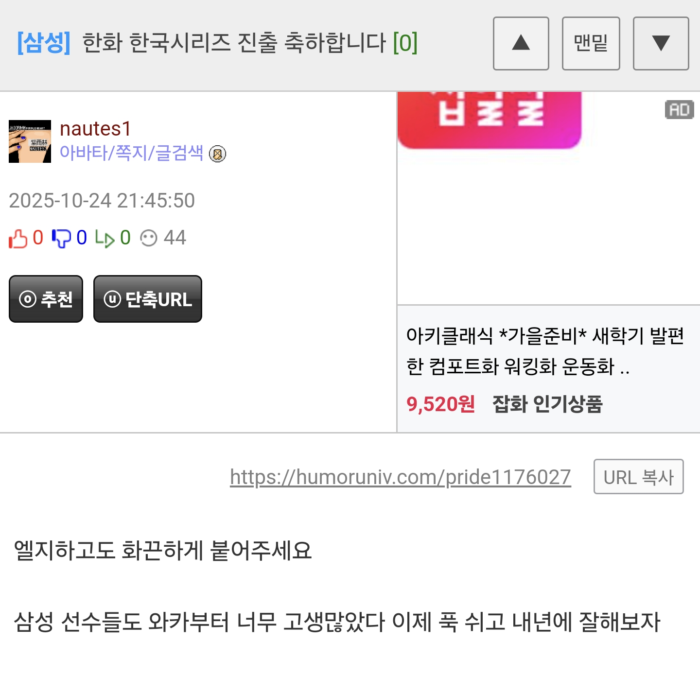Click the view count face icon
This screenshot has height=694, width=700.
[148, 238]
